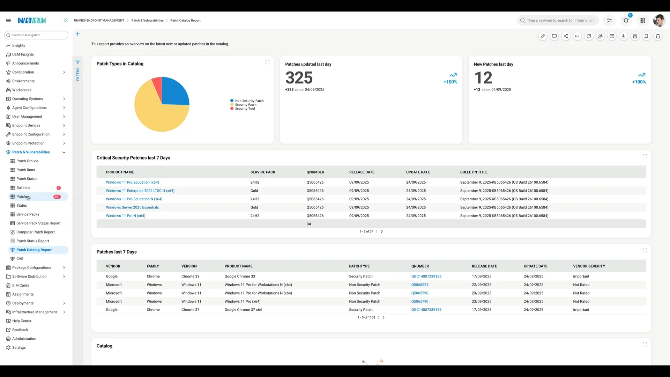Viewport: 670px width, 377px height.
Task: Open QGC14007339186 link for Google Chrome 33
Action: pyautogui.click(x=426, y=276)
